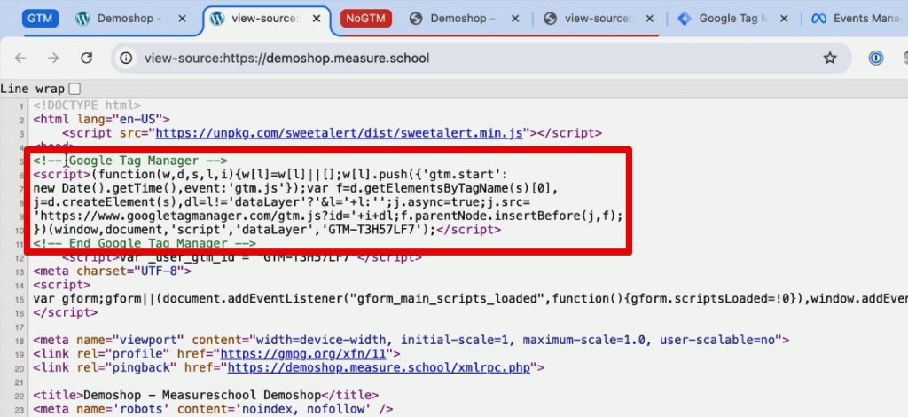Click the 'GTM-T3H57LF7' ID in dataLayer line
908x417 pixels.
click(x=373, y=230)
